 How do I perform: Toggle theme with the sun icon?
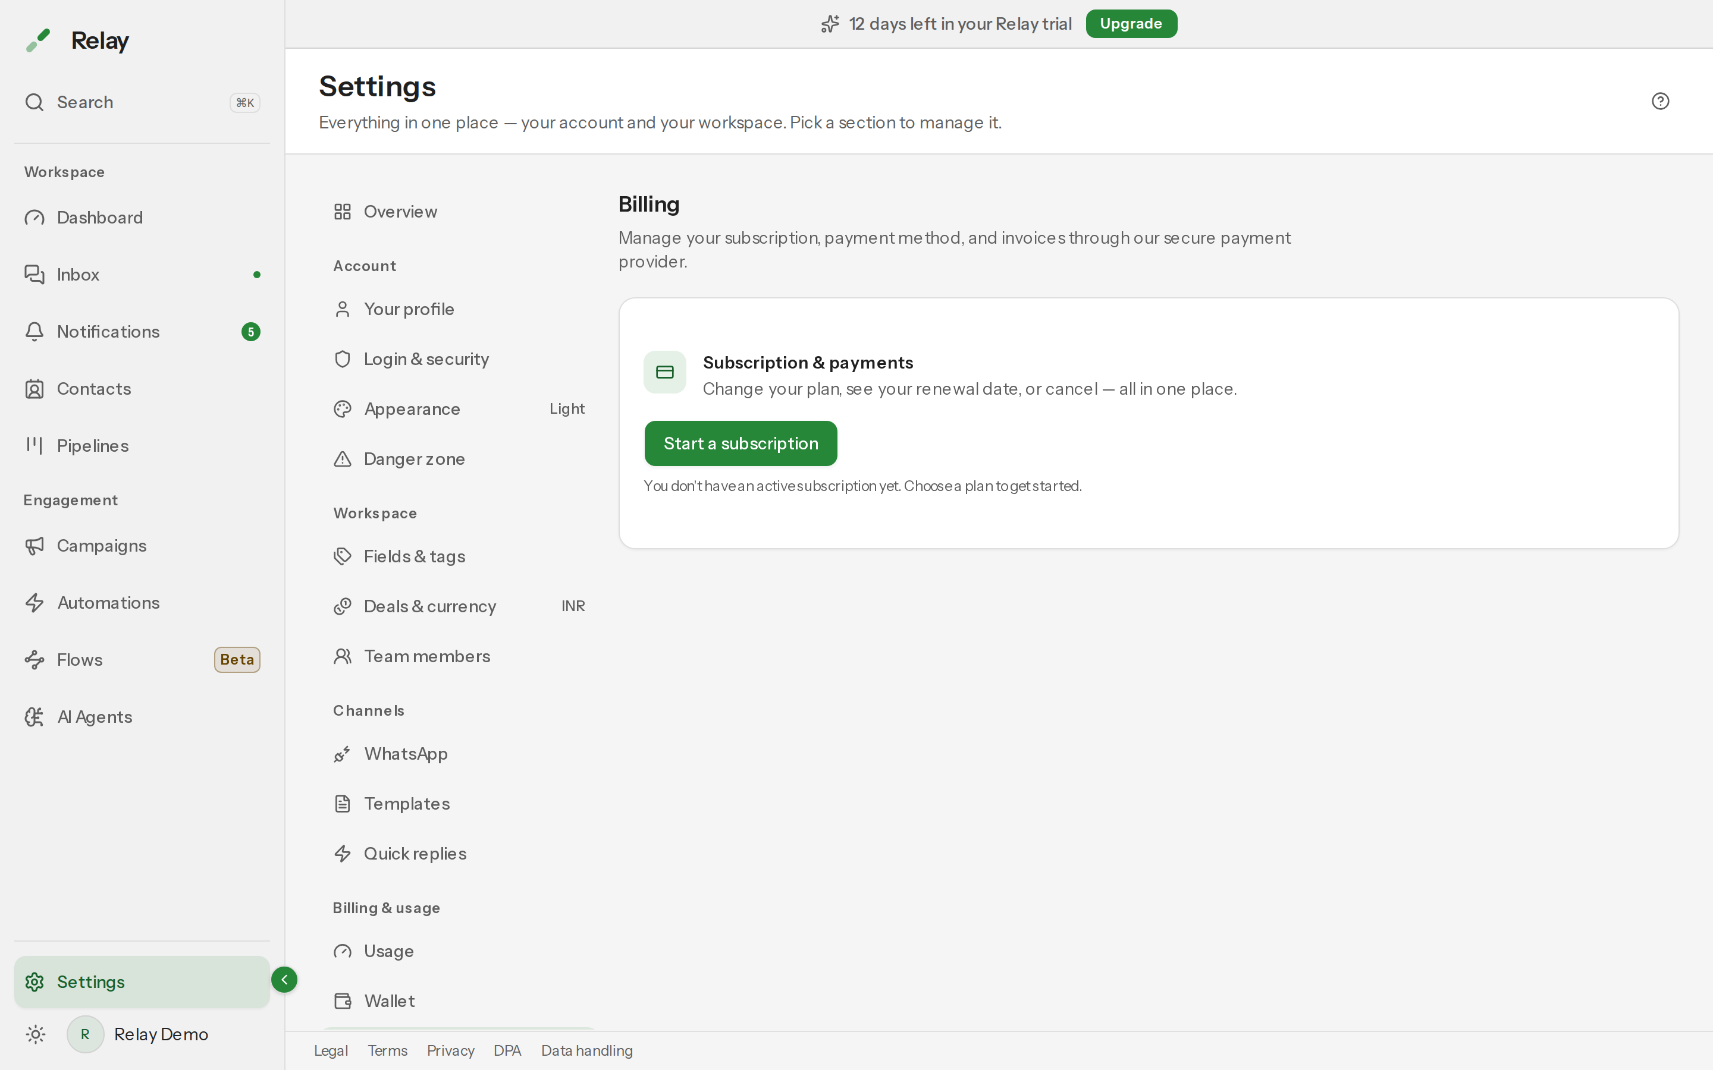click(x=36, y=1034)
